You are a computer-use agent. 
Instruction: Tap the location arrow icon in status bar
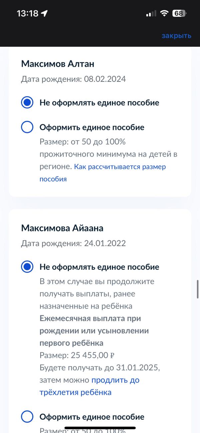click(x=44, y=14)
